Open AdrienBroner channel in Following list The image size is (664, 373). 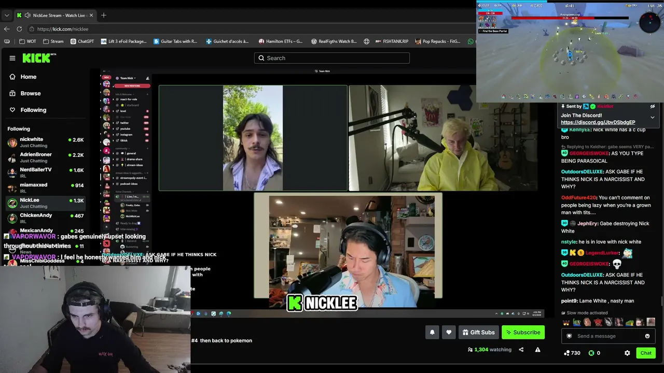(x=46, y=157)
